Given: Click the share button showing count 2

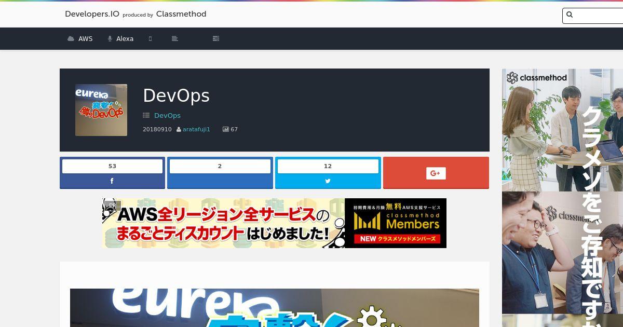Looking at the screenshot, I should click(x=220, y=172).
